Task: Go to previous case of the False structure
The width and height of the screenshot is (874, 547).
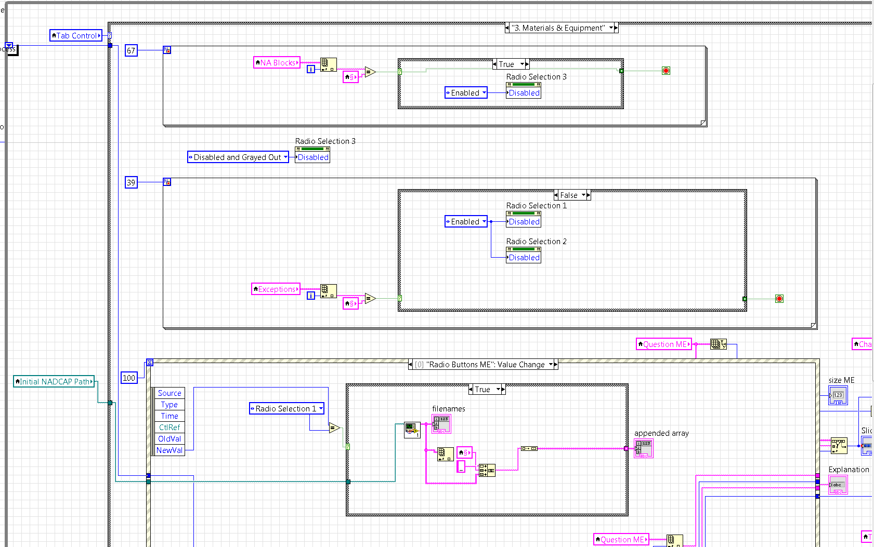Action: point(556,195)
